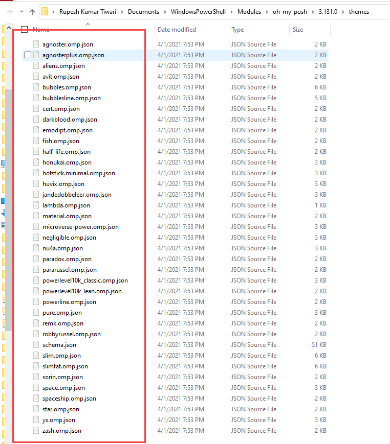Select the slimfat.omp.json file name
The width and height of the screenshot is (390, 444).
tap(65, 366)
